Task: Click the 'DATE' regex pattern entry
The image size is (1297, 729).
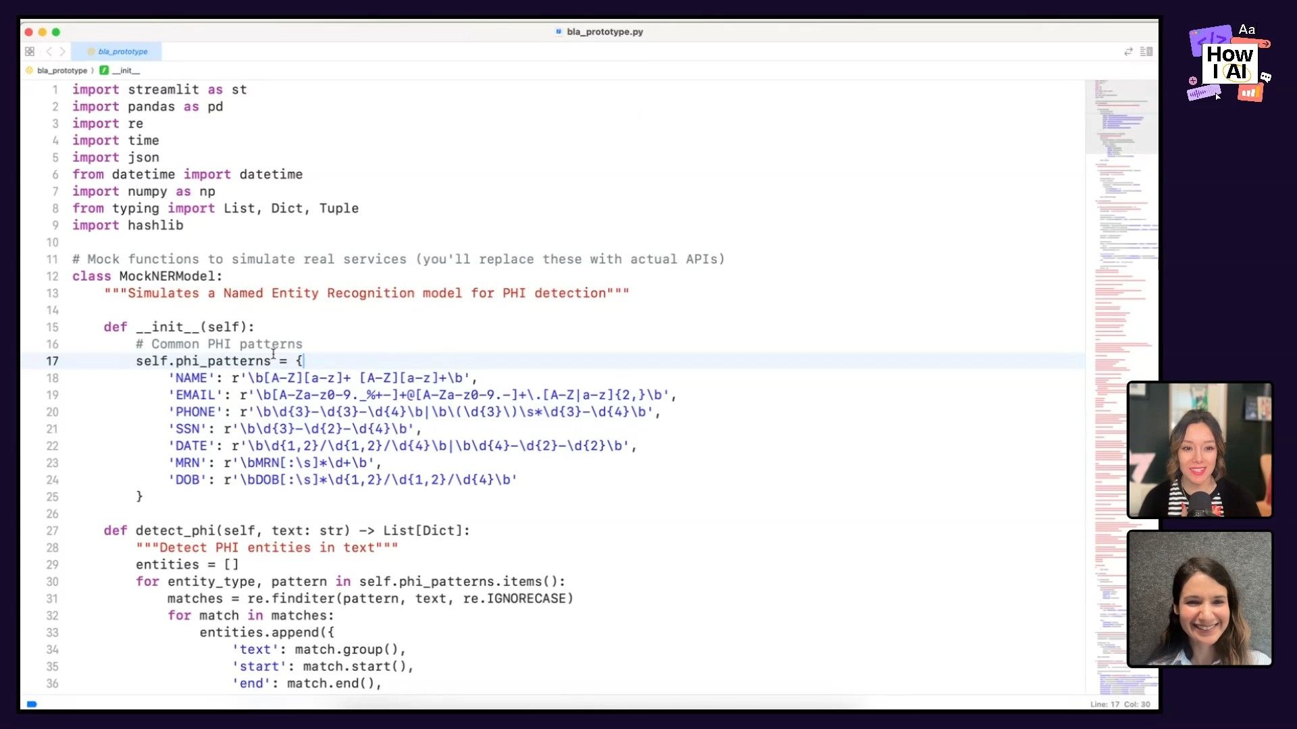Action: click(403, 446)
